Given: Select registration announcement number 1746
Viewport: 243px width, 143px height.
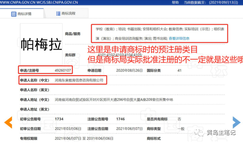Looking at the screenshot, I should 121,119.
